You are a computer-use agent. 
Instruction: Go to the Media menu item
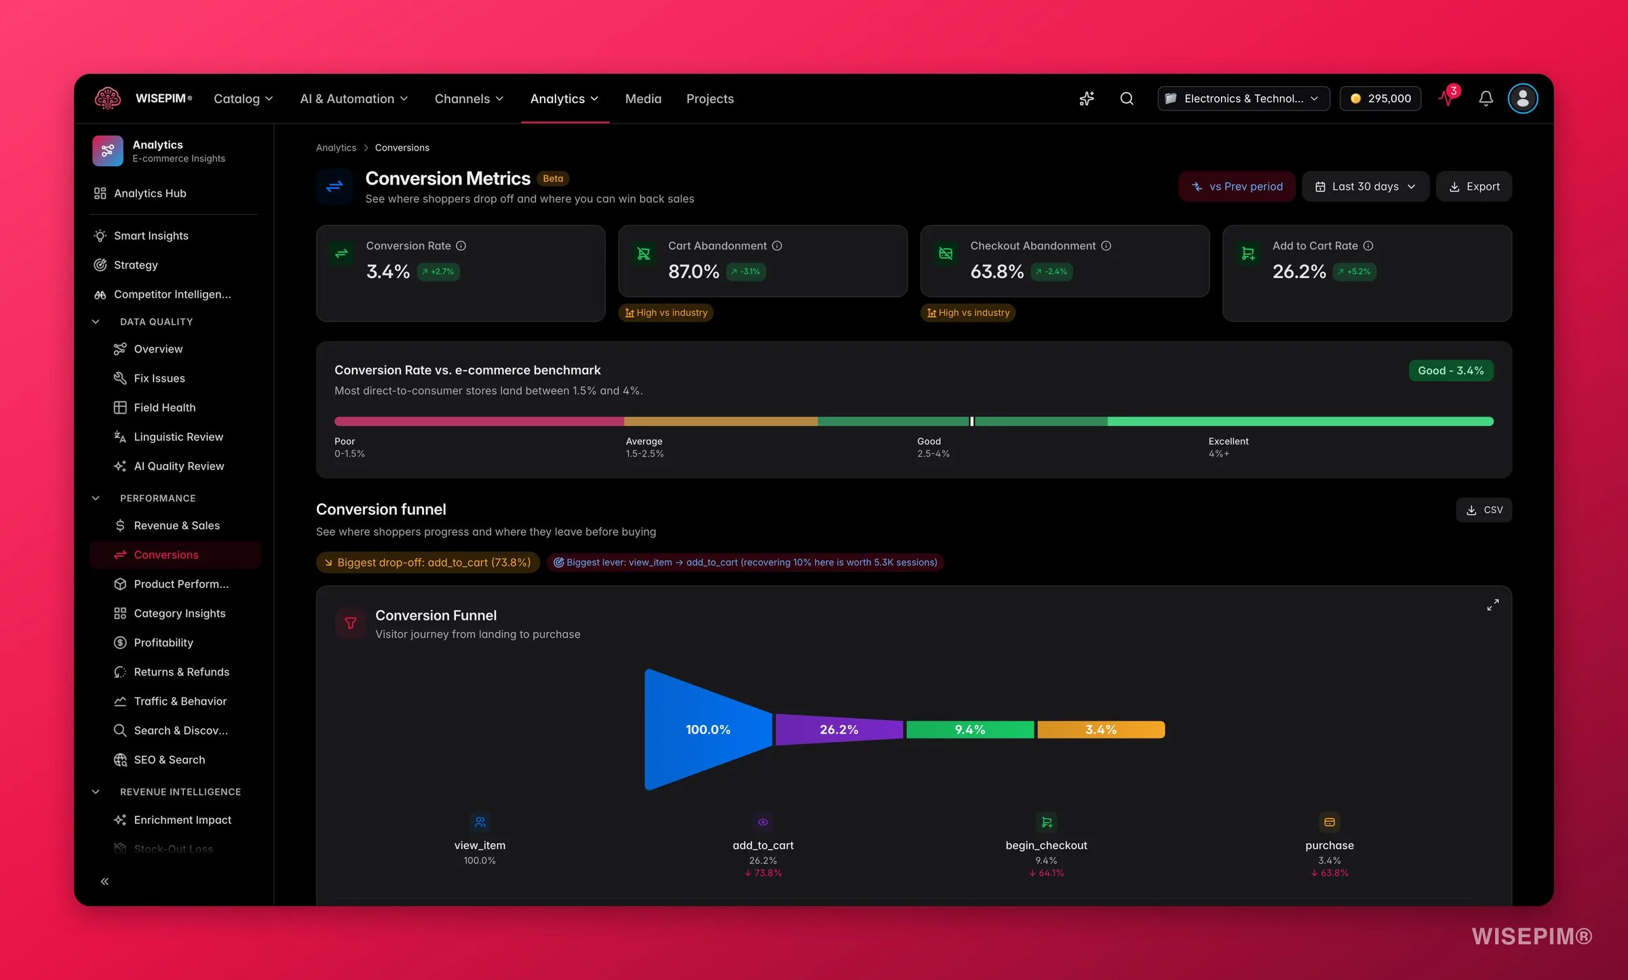pos(643,98)
